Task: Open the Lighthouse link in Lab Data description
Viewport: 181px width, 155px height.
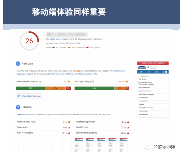Action: point(22,115)
